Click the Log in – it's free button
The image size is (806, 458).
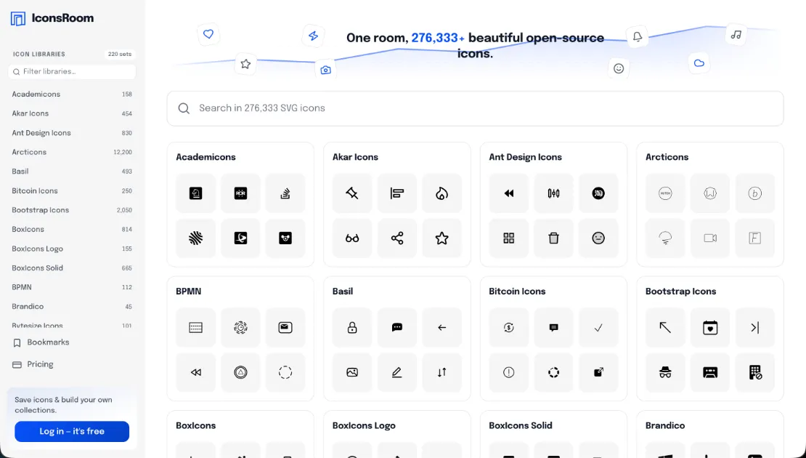[72, 431]
